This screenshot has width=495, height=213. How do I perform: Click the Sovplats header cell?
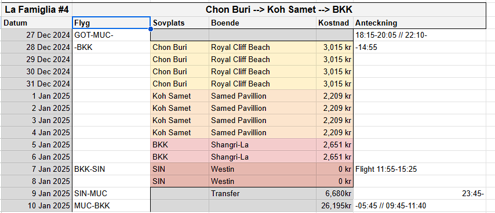coord(179,23)
